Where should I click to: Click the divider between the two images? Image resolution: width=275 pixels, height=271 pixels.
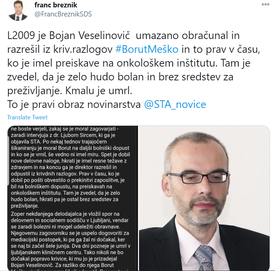pyautogui.click(x=138, y=198)
